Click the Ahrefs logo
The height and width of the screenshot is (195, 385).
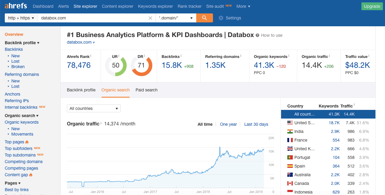pos(16,6)
